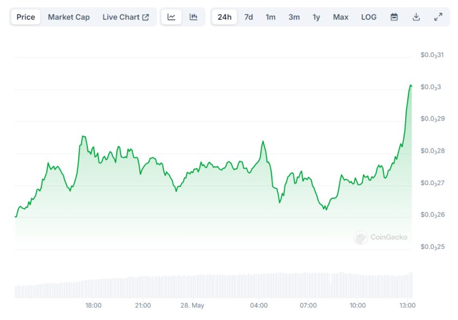Show the Max time range
Image resolution: width=458 pixels, height=320 pixels.
tap(341, 17)
